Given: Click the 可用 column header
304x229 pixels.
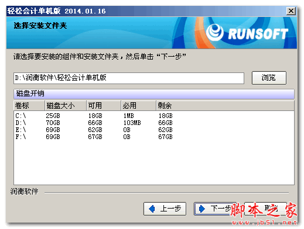Looking at the screenshot, I should pos(104,106).
